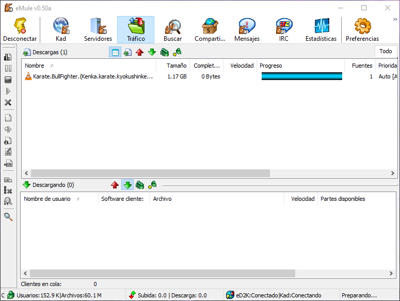The height and width of the screenshot is (301, 400).
Task: Click the magnifier search icon in sidebar
Action: (x=8, y=217)
